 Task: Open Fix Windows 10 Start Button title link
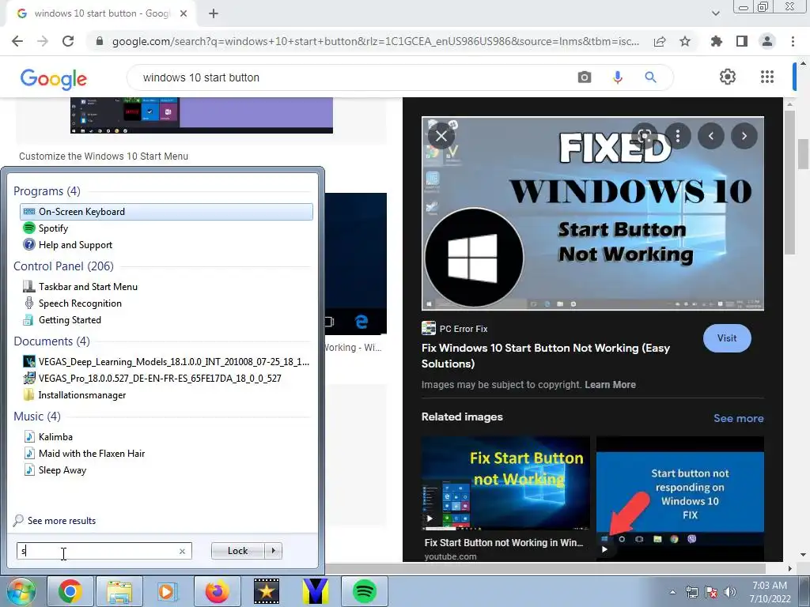(546, 356)
